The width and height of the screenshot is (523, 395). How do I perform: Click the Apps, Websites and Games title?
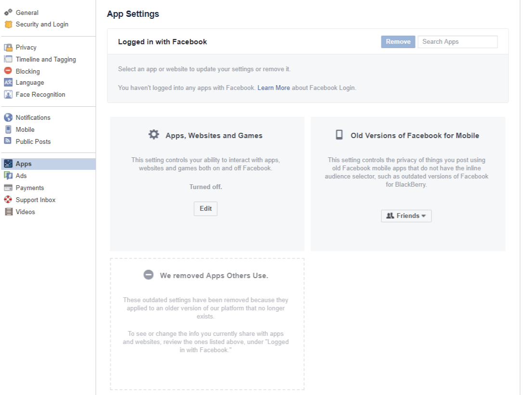214,135
